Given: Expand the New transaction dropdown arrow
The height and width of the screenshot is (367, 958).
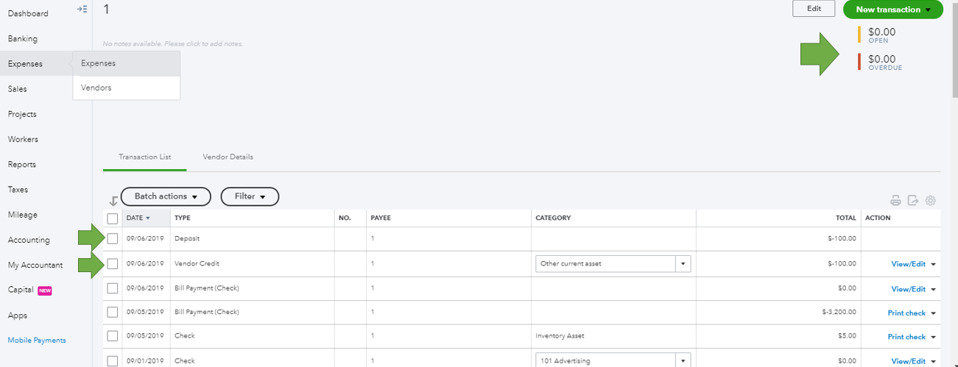Looking at the screenshot, I should coord(928,10).
